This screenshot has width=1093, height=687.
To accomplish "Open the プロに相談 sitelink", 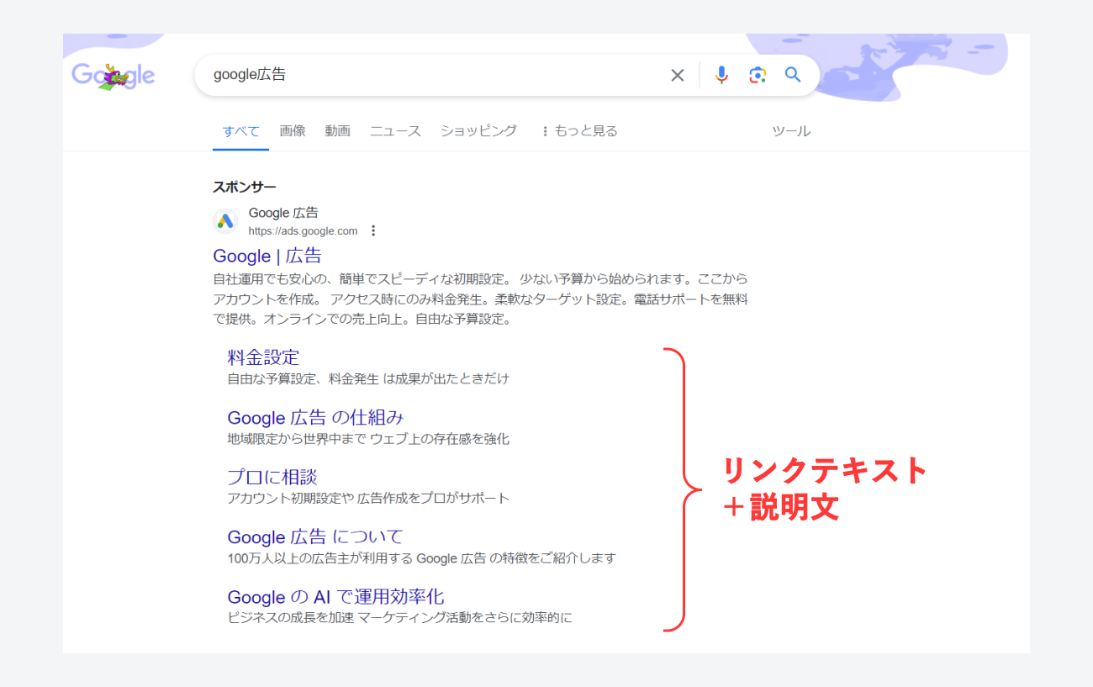I will point(272,477).
